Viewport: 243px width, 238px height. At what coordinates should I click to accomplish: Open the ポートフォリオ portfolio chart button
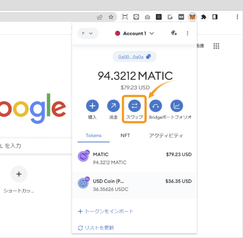[x=177, y=106]
